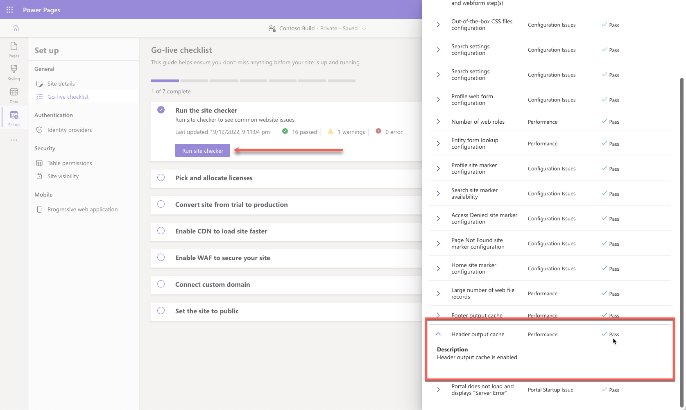
Task: Click the more options ellipsis in sidebar
Action: (14, 140)
